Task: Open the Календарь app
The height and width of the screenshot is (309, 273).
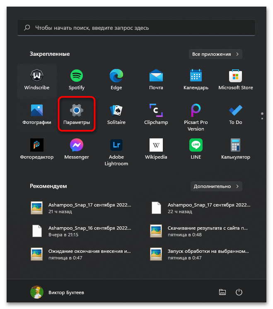Action: [196, 80]
